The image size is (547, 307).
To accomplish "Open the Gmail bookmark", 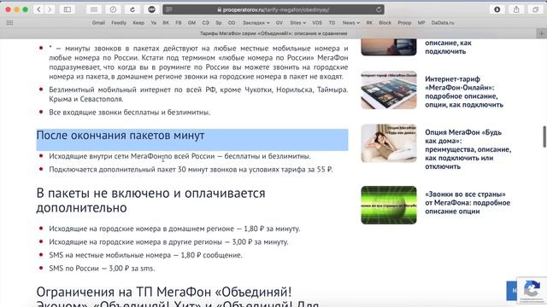I will click(x=98, y=23).
